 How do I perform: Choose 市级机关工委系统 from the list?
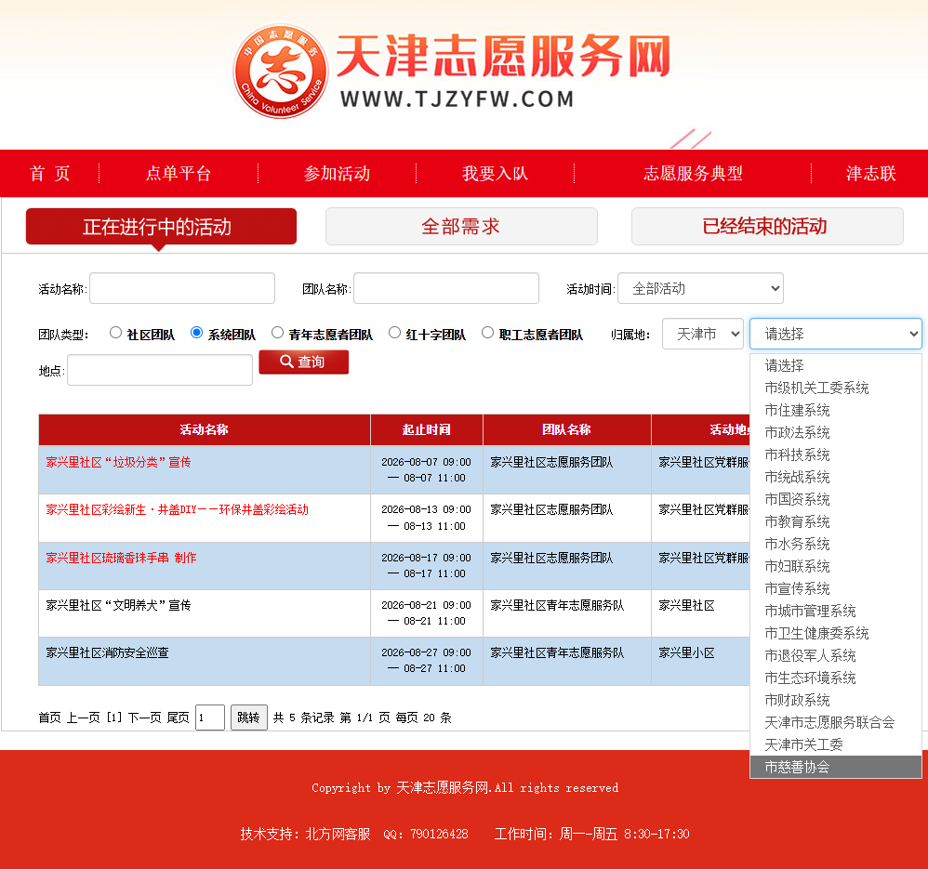pos(836,388)
